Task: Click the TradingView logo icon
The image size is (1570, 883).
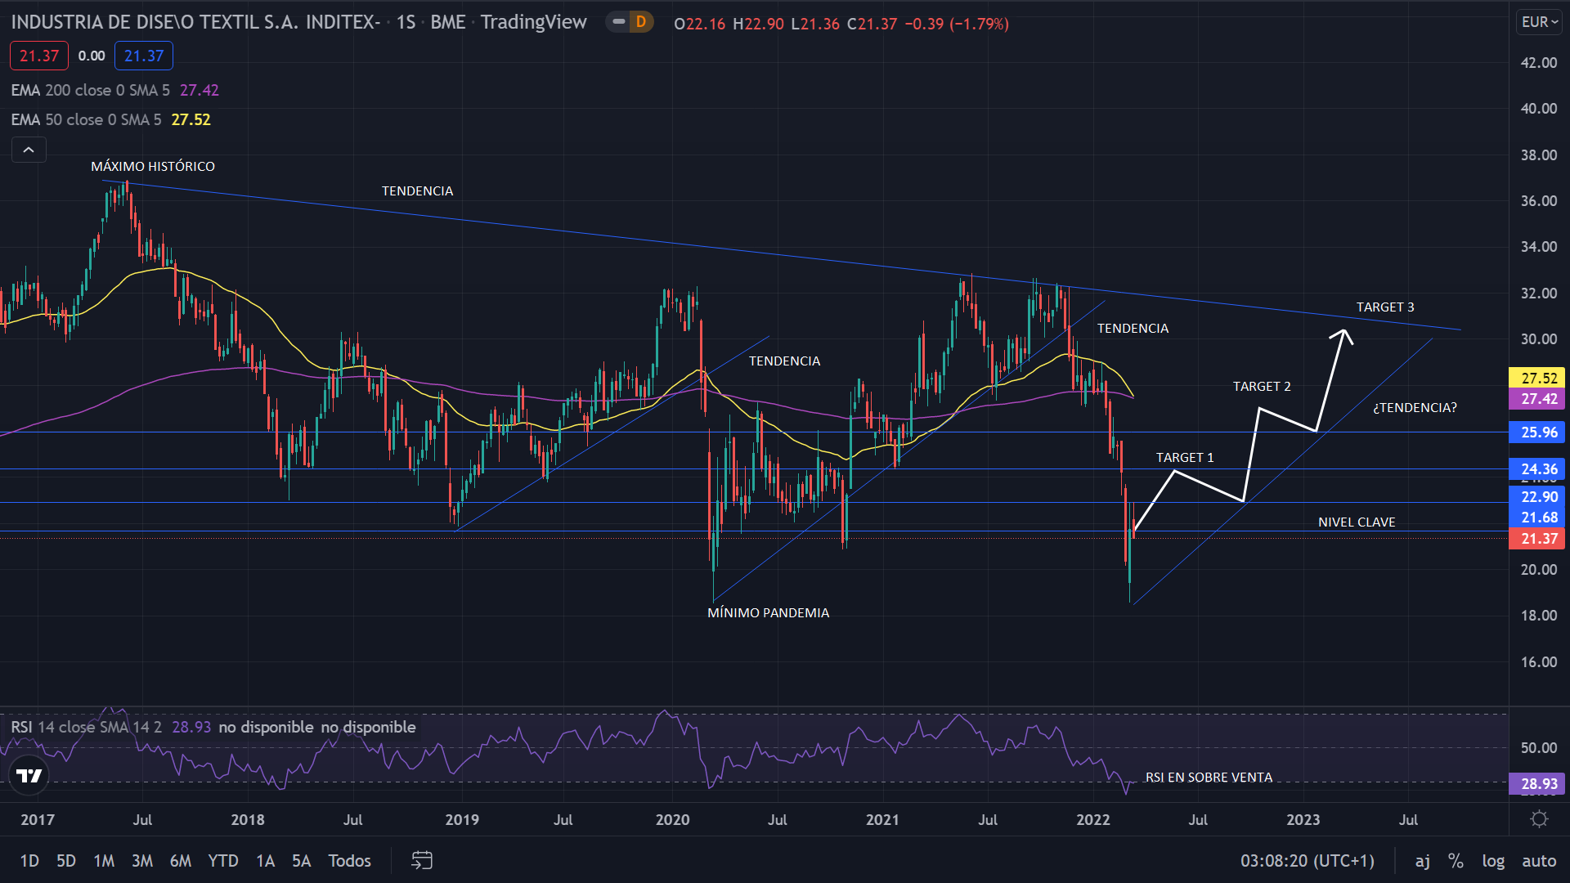Action: [29, 776]
